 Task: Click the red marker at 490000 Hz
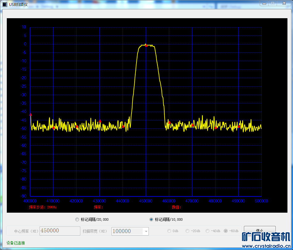pos(239,126)
